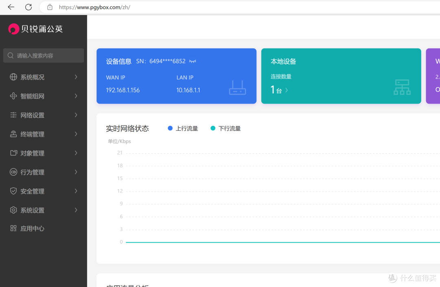Click the SN: 6494****6852 text
The image size is (440, 287).
161,61
